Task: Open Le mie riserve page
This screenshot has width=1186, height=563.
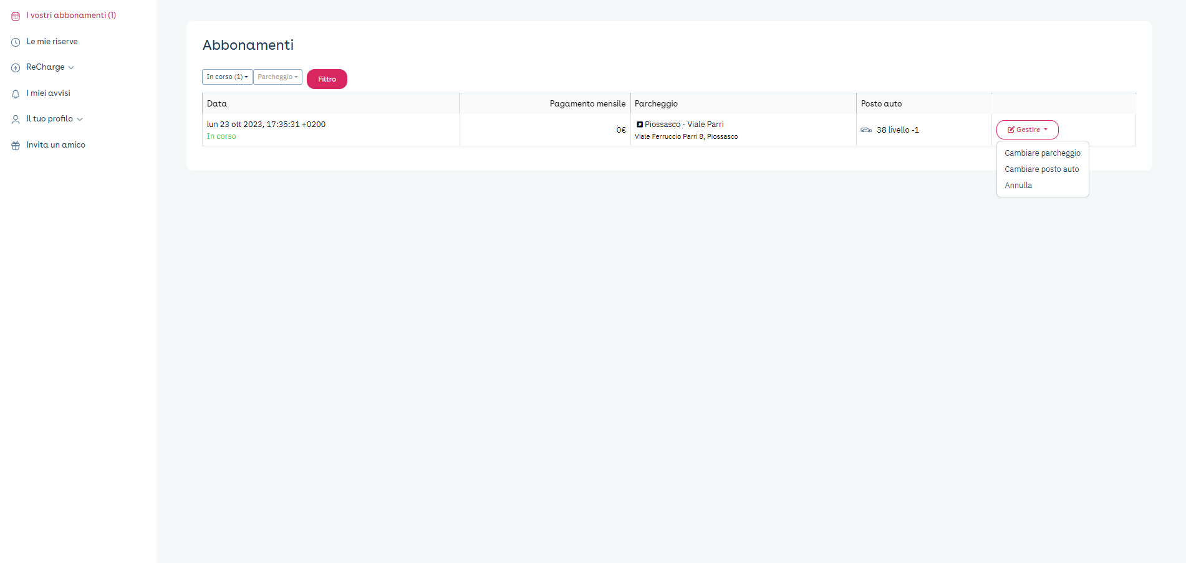Action: [x=52, y=42]
